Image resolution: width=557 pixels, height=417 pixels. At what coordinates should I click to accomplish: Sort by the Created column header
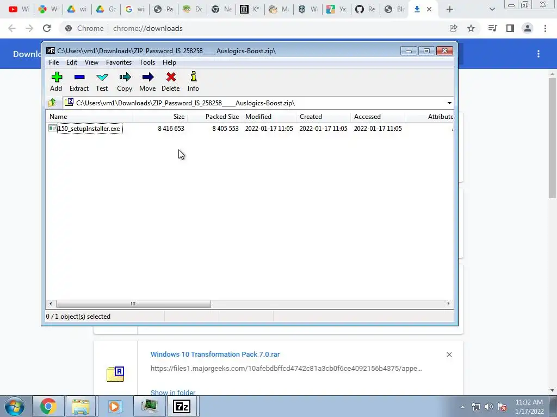pyautogui.click(x=323, y=117)
